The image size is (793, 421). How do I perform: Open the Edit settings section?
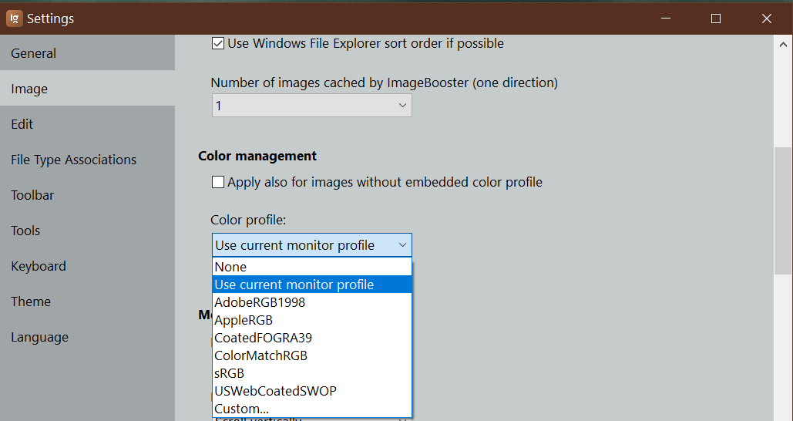pos(87,124)
